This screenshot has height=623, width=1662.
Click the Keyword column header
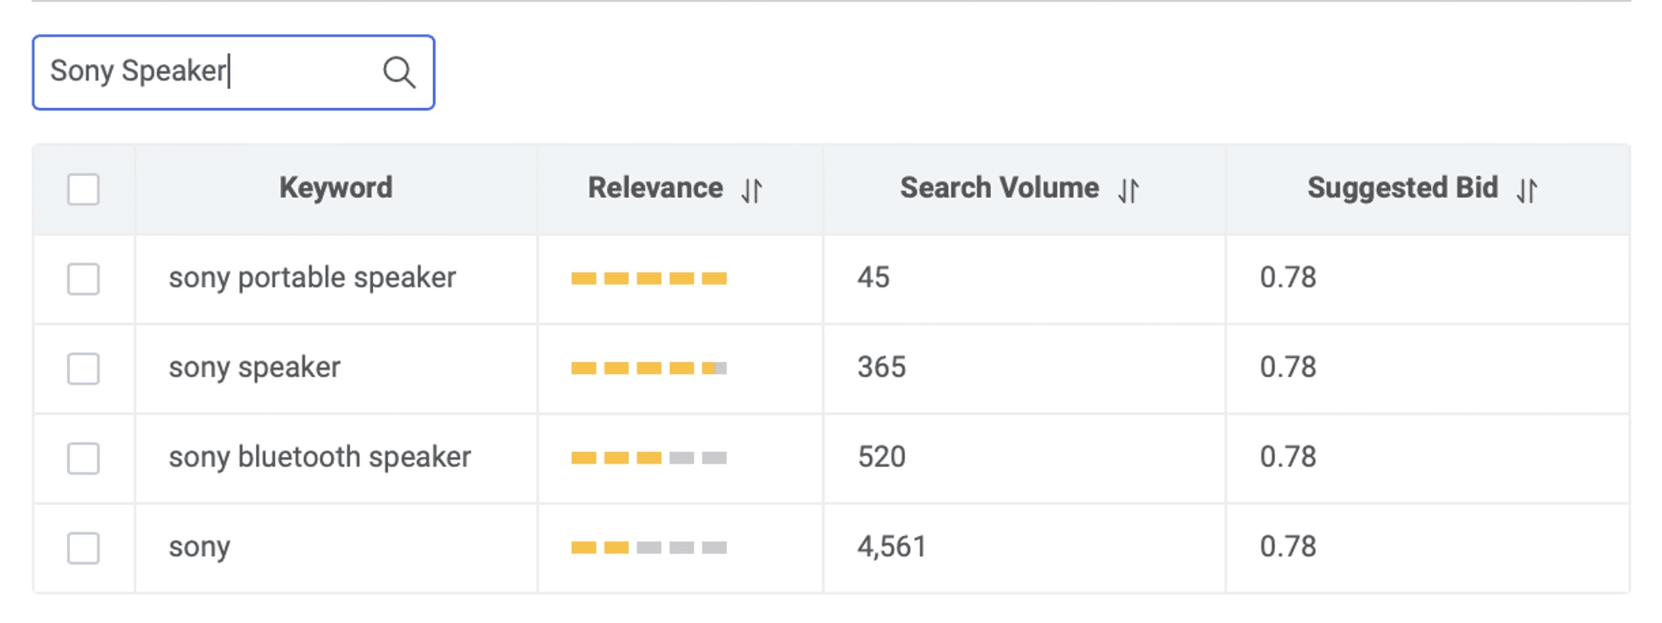336,188
